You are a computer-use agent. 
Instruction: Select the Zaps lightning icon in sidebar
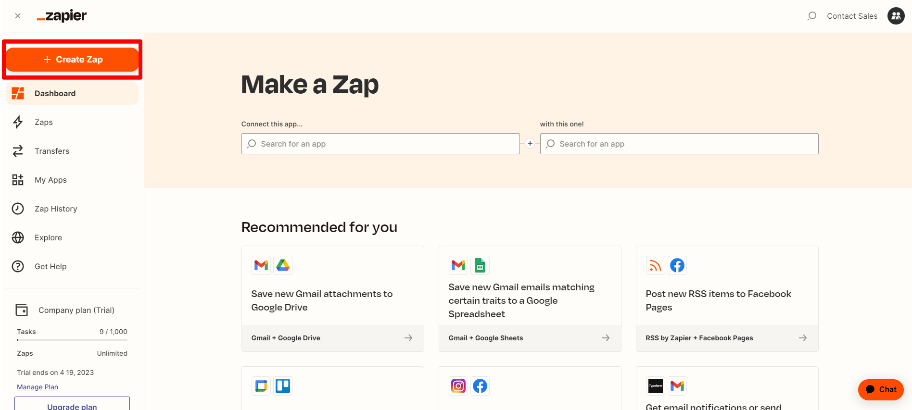coord(18,122)
